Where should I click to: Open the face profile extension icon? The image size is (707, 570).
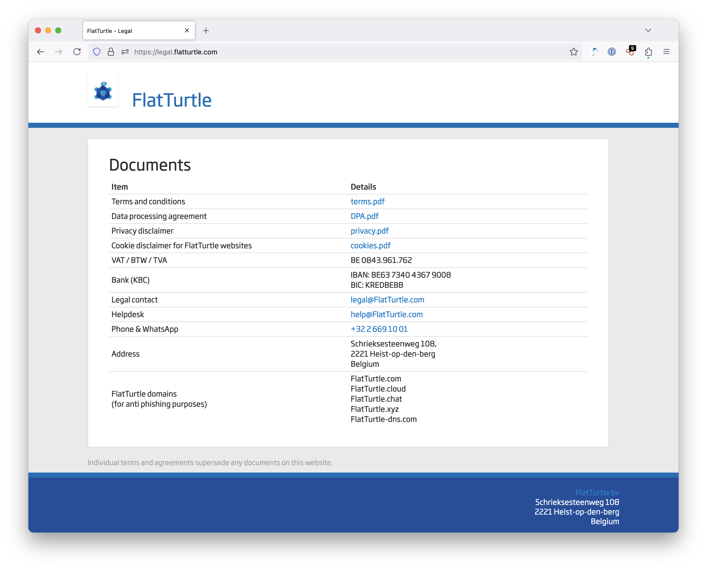pyautogui.click(x=594, y=52)
